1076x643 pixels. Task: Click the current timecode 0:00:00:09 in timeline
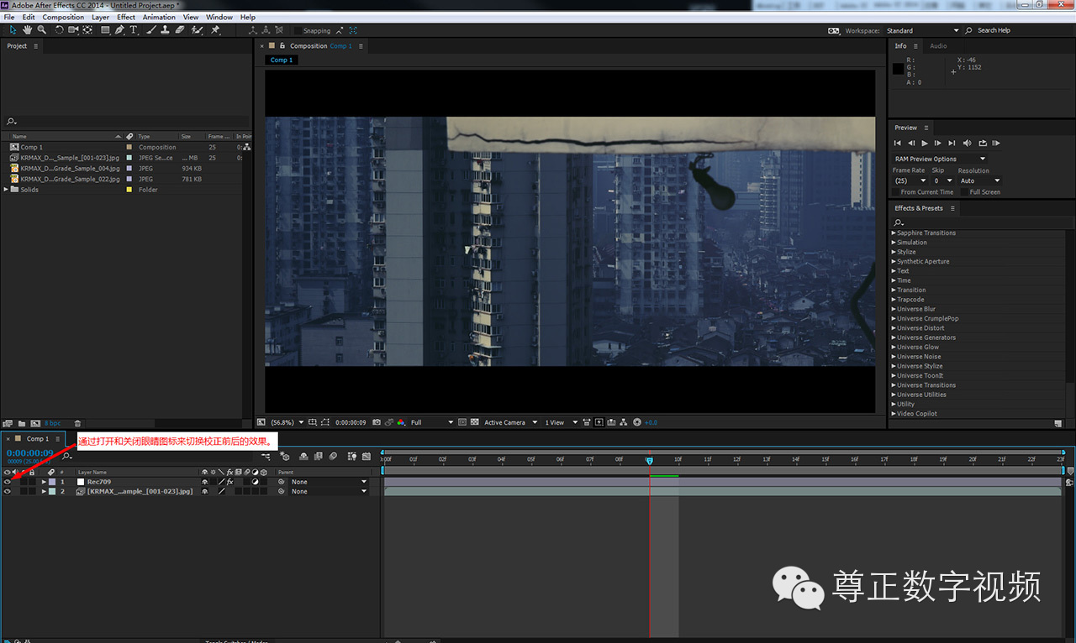(x=30, y=453)
